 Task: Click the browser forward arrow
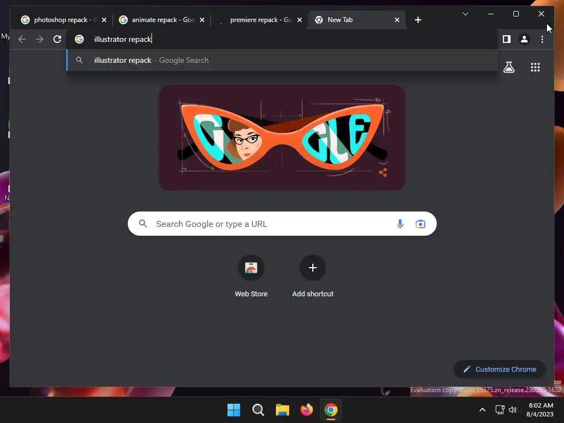point(40,39)
